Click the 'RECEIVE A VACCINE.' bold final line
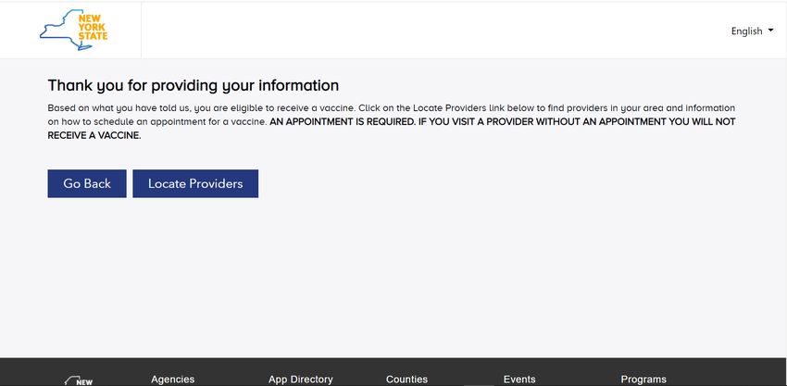This screenshot has width=787, height=386. click(x=94, y=135)
